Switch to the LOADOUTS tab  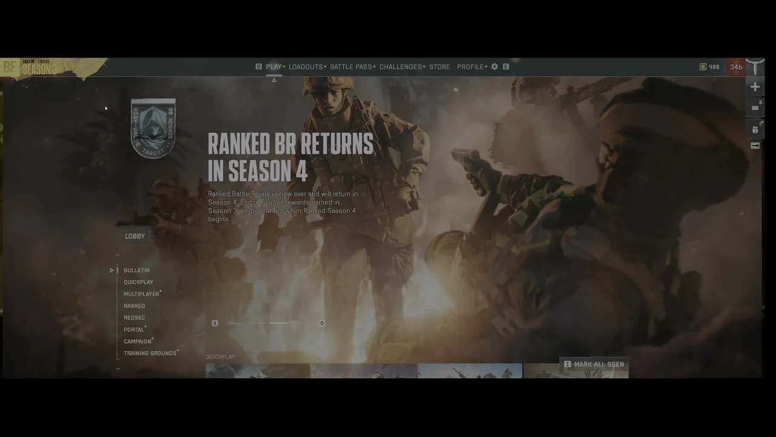point(306,67)
